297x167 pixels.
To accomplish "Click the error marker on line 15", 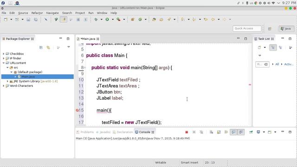I will (x=77, y=110).
